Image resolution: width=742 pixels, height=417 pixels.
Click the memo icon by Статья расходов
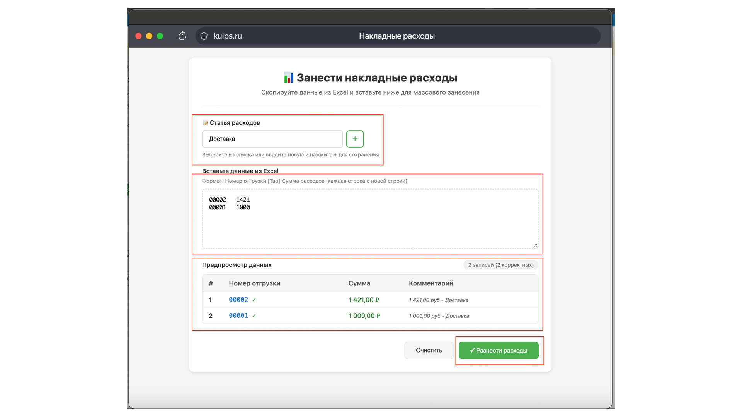[x=205, y=123]
